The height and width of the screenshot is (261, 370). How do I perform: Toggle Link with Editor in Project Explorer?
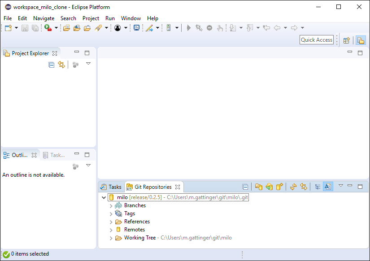click(x=61, y=65)
